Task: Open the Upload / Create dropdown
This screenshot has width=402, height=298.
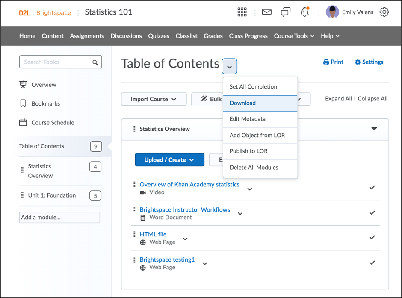Action: (x=169, y=159)
